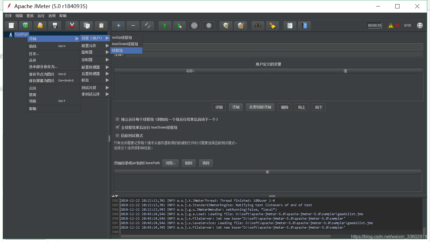Click the remote engine status icon
430x242 pixels.
click(420, 25)
